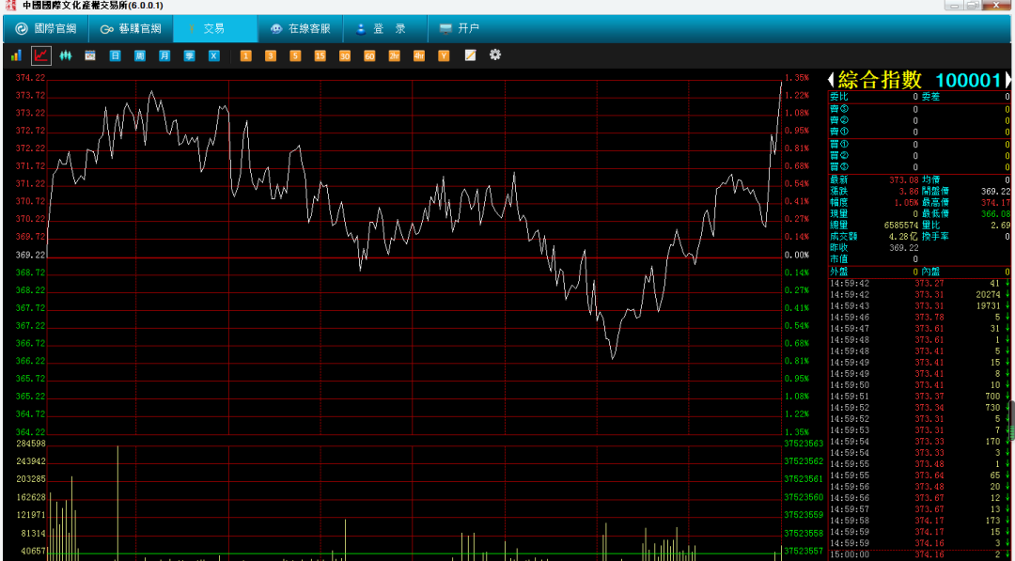Select 4hr interval icon
The height and width of the screenshot is (561, 1015).
click(419, 55)
